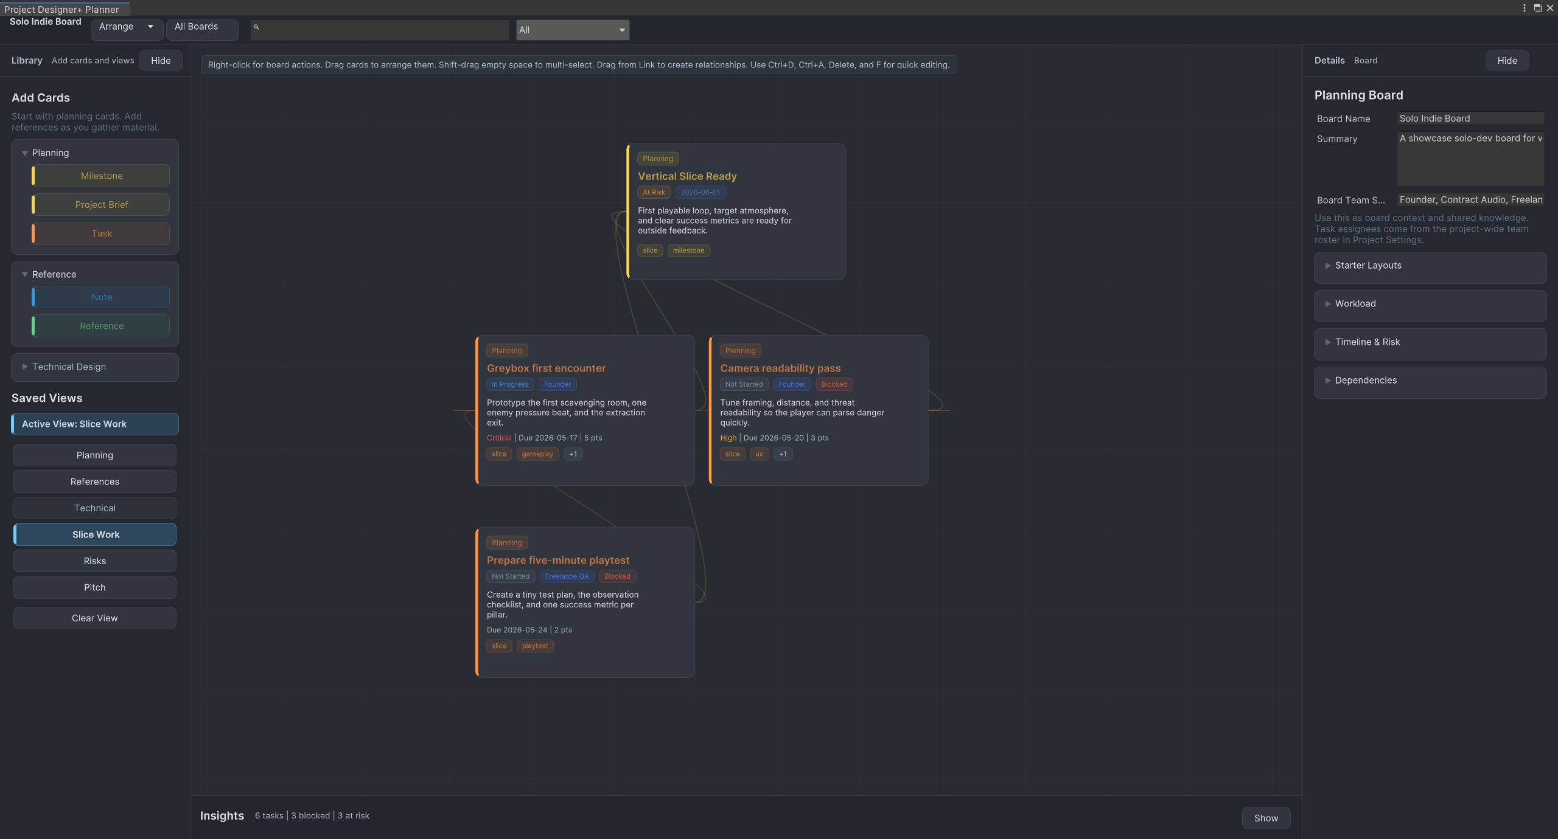The height and width of the screenshot is (839, 1558).
Task: Expand the Timeline & Risk section
Action: [x=1327, y=342]
